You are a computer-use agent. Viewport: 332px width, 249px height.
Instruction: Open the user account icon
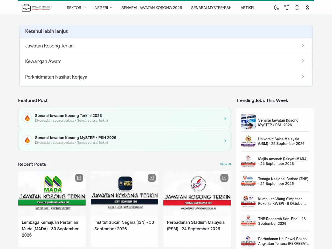click(307, 8)
